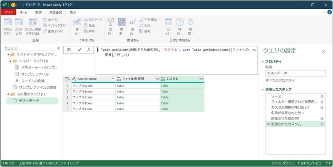This screenshot has height=167, width=333.
Task: Switch to the ホーム tab
Action: (x=24, y=12)
